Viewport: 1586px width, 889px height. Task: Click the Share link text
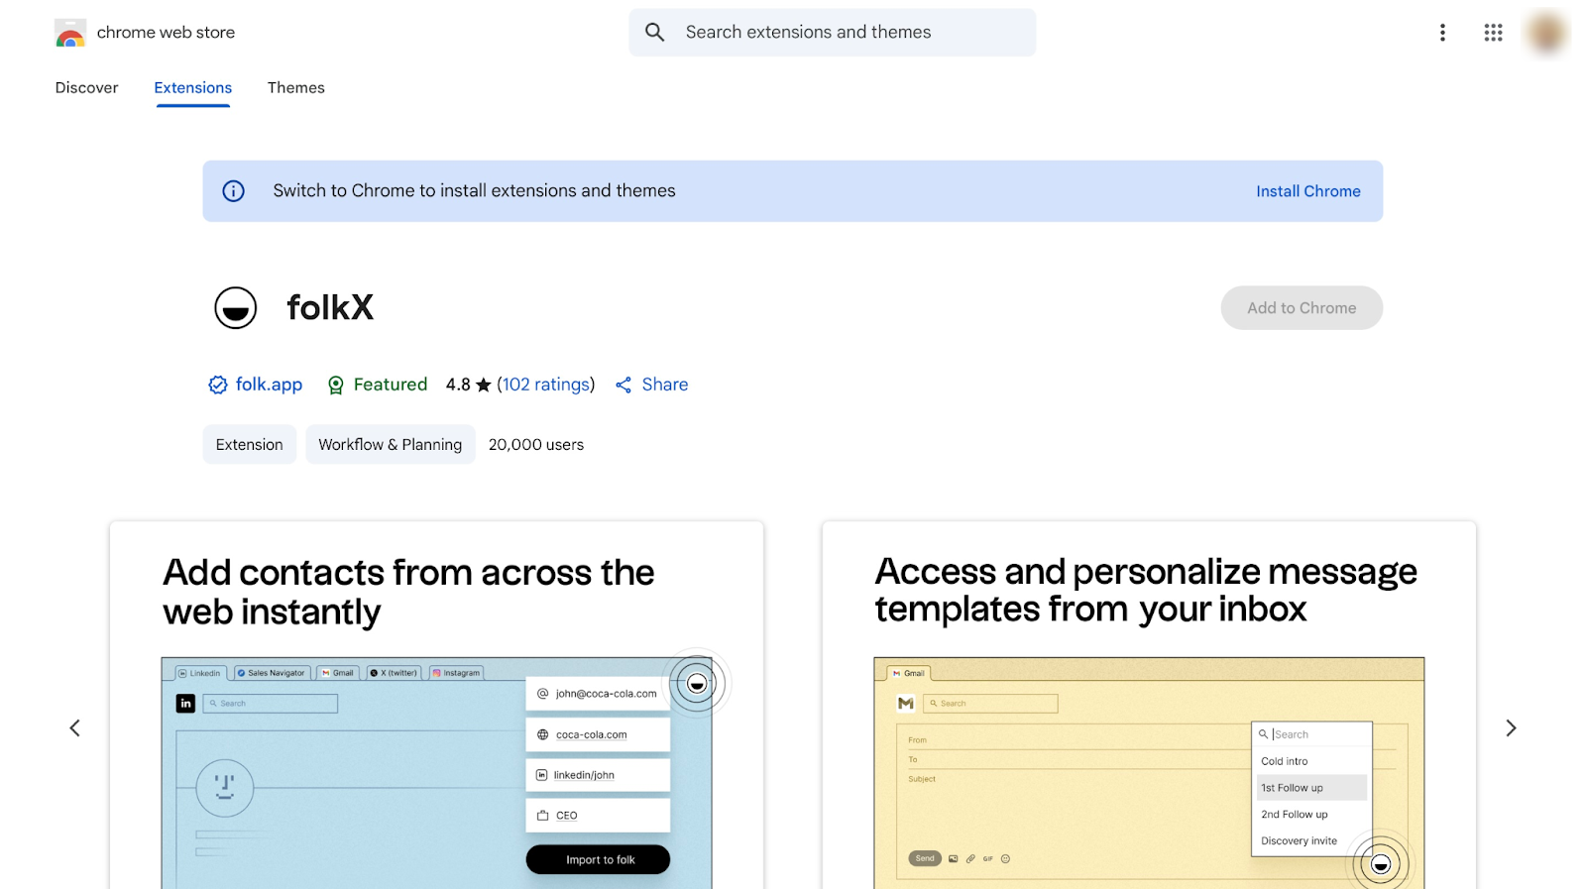[x=665, y=385]
